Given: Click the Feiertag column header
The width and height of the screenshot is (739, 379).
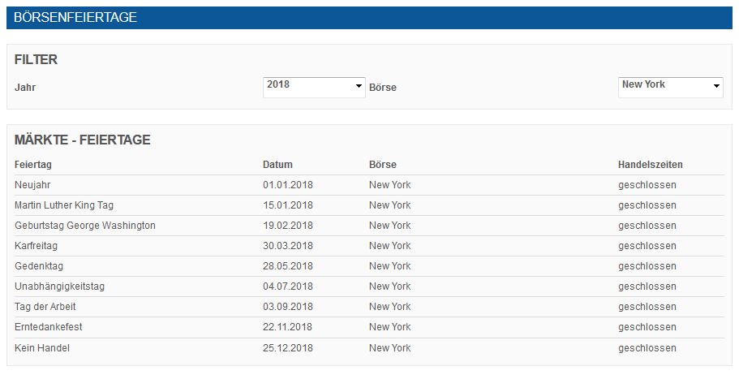Looking at the screenshot, I should pos(32,165).
